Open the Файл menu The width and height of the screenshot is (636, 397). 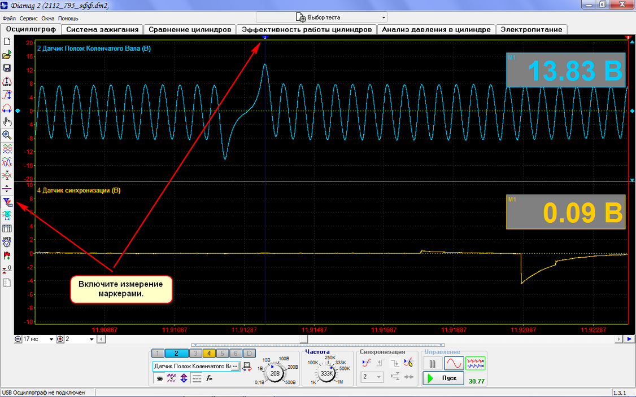point(9,18)
